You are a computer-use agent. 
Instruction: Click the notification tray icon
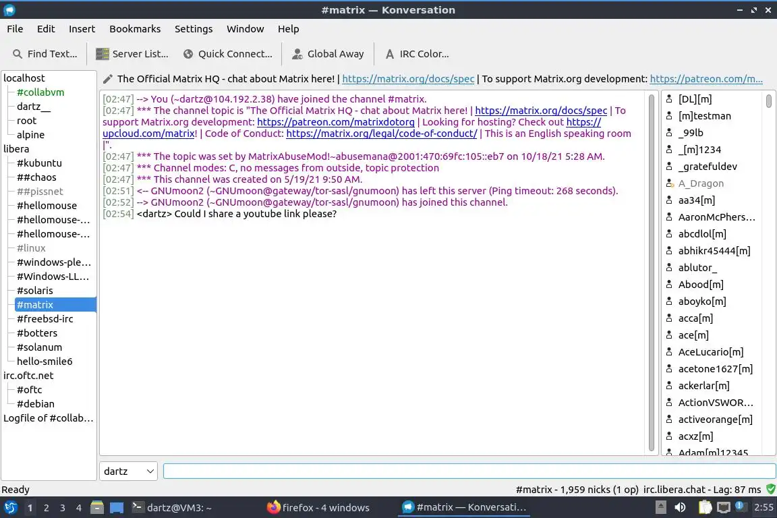tap(740, 507)
